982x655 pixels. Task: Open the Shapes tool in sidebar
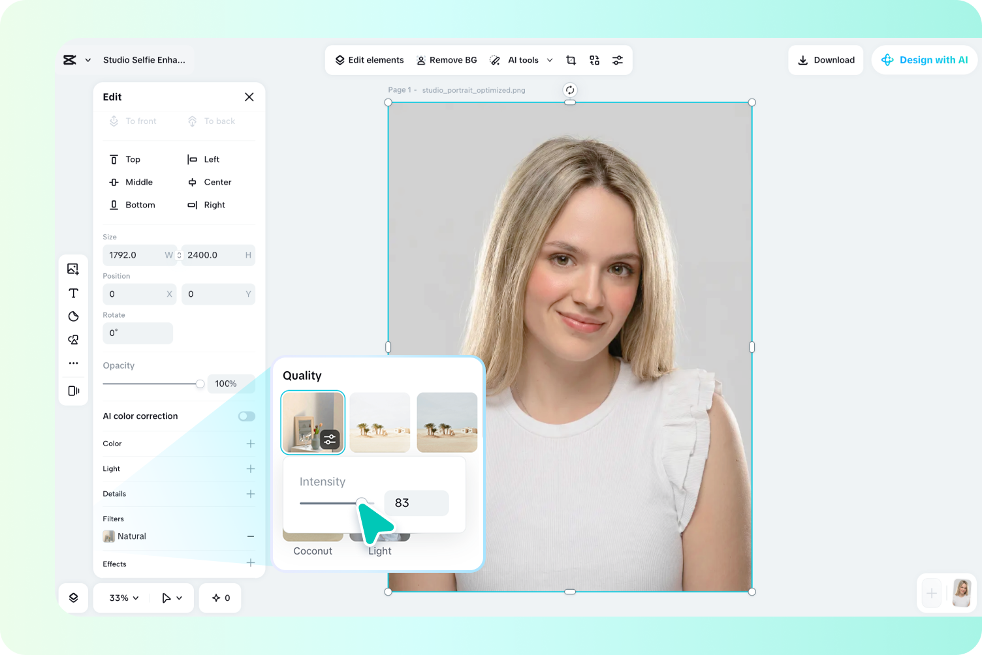(73, 316)
